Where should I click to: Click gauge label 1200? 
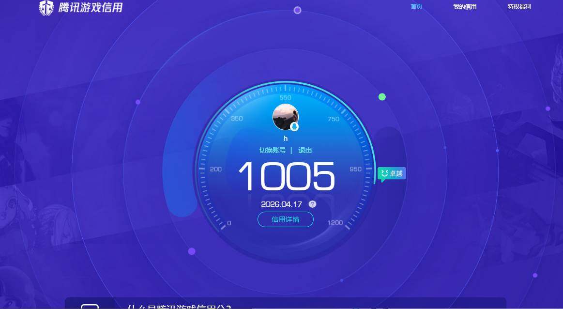tap(335, 223)
